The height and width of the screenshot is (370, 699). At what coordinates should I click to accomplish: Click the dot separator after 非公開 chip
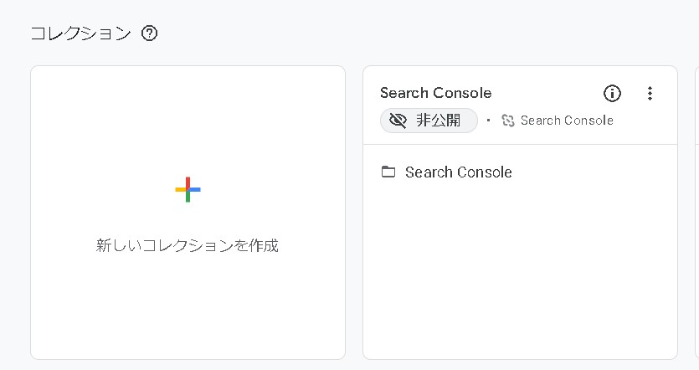(x=489, y=121)
